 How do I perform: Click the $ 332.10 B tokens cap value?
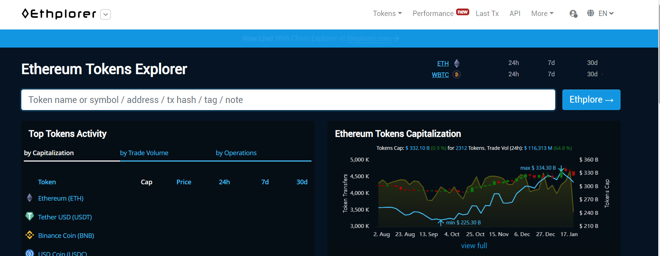point(417,148)
